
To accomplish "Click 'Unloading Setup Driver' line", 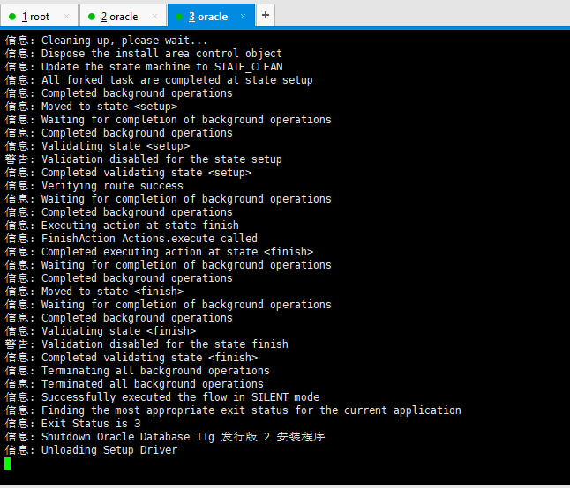I will pos(91,450).
